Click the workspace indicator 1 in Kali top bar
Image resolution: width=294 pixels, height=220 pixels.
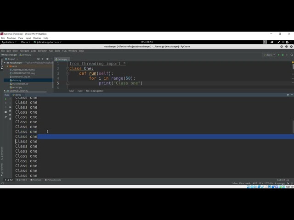point(265,42)
